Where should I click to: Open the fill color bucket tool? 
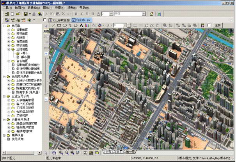(100, 25)
